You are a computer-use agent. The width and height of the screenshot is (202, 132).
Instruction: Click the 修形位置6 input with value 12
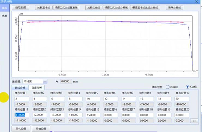111,99
